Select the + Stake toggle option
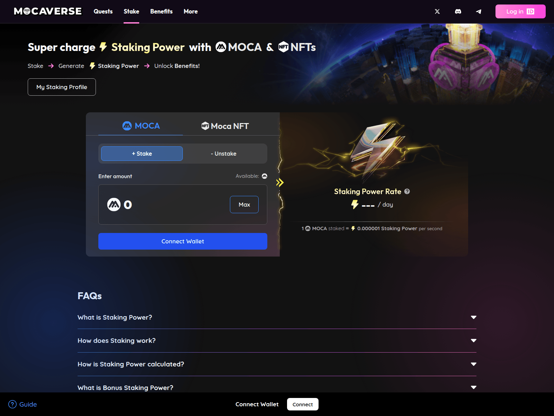This screenshot has height=416, width=554. pos(142,154)
